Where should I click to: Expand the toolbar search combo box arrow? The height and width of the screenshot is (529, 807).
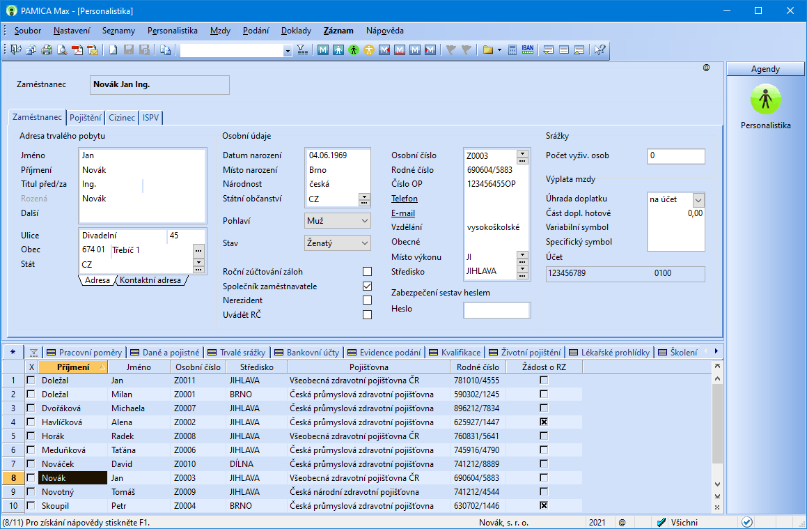point(287,50)
